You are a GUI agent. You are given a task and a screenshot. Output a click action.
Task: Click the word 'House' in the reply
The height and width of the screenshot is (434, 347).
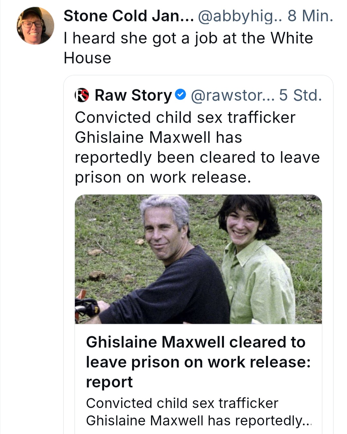coord(87,58)
